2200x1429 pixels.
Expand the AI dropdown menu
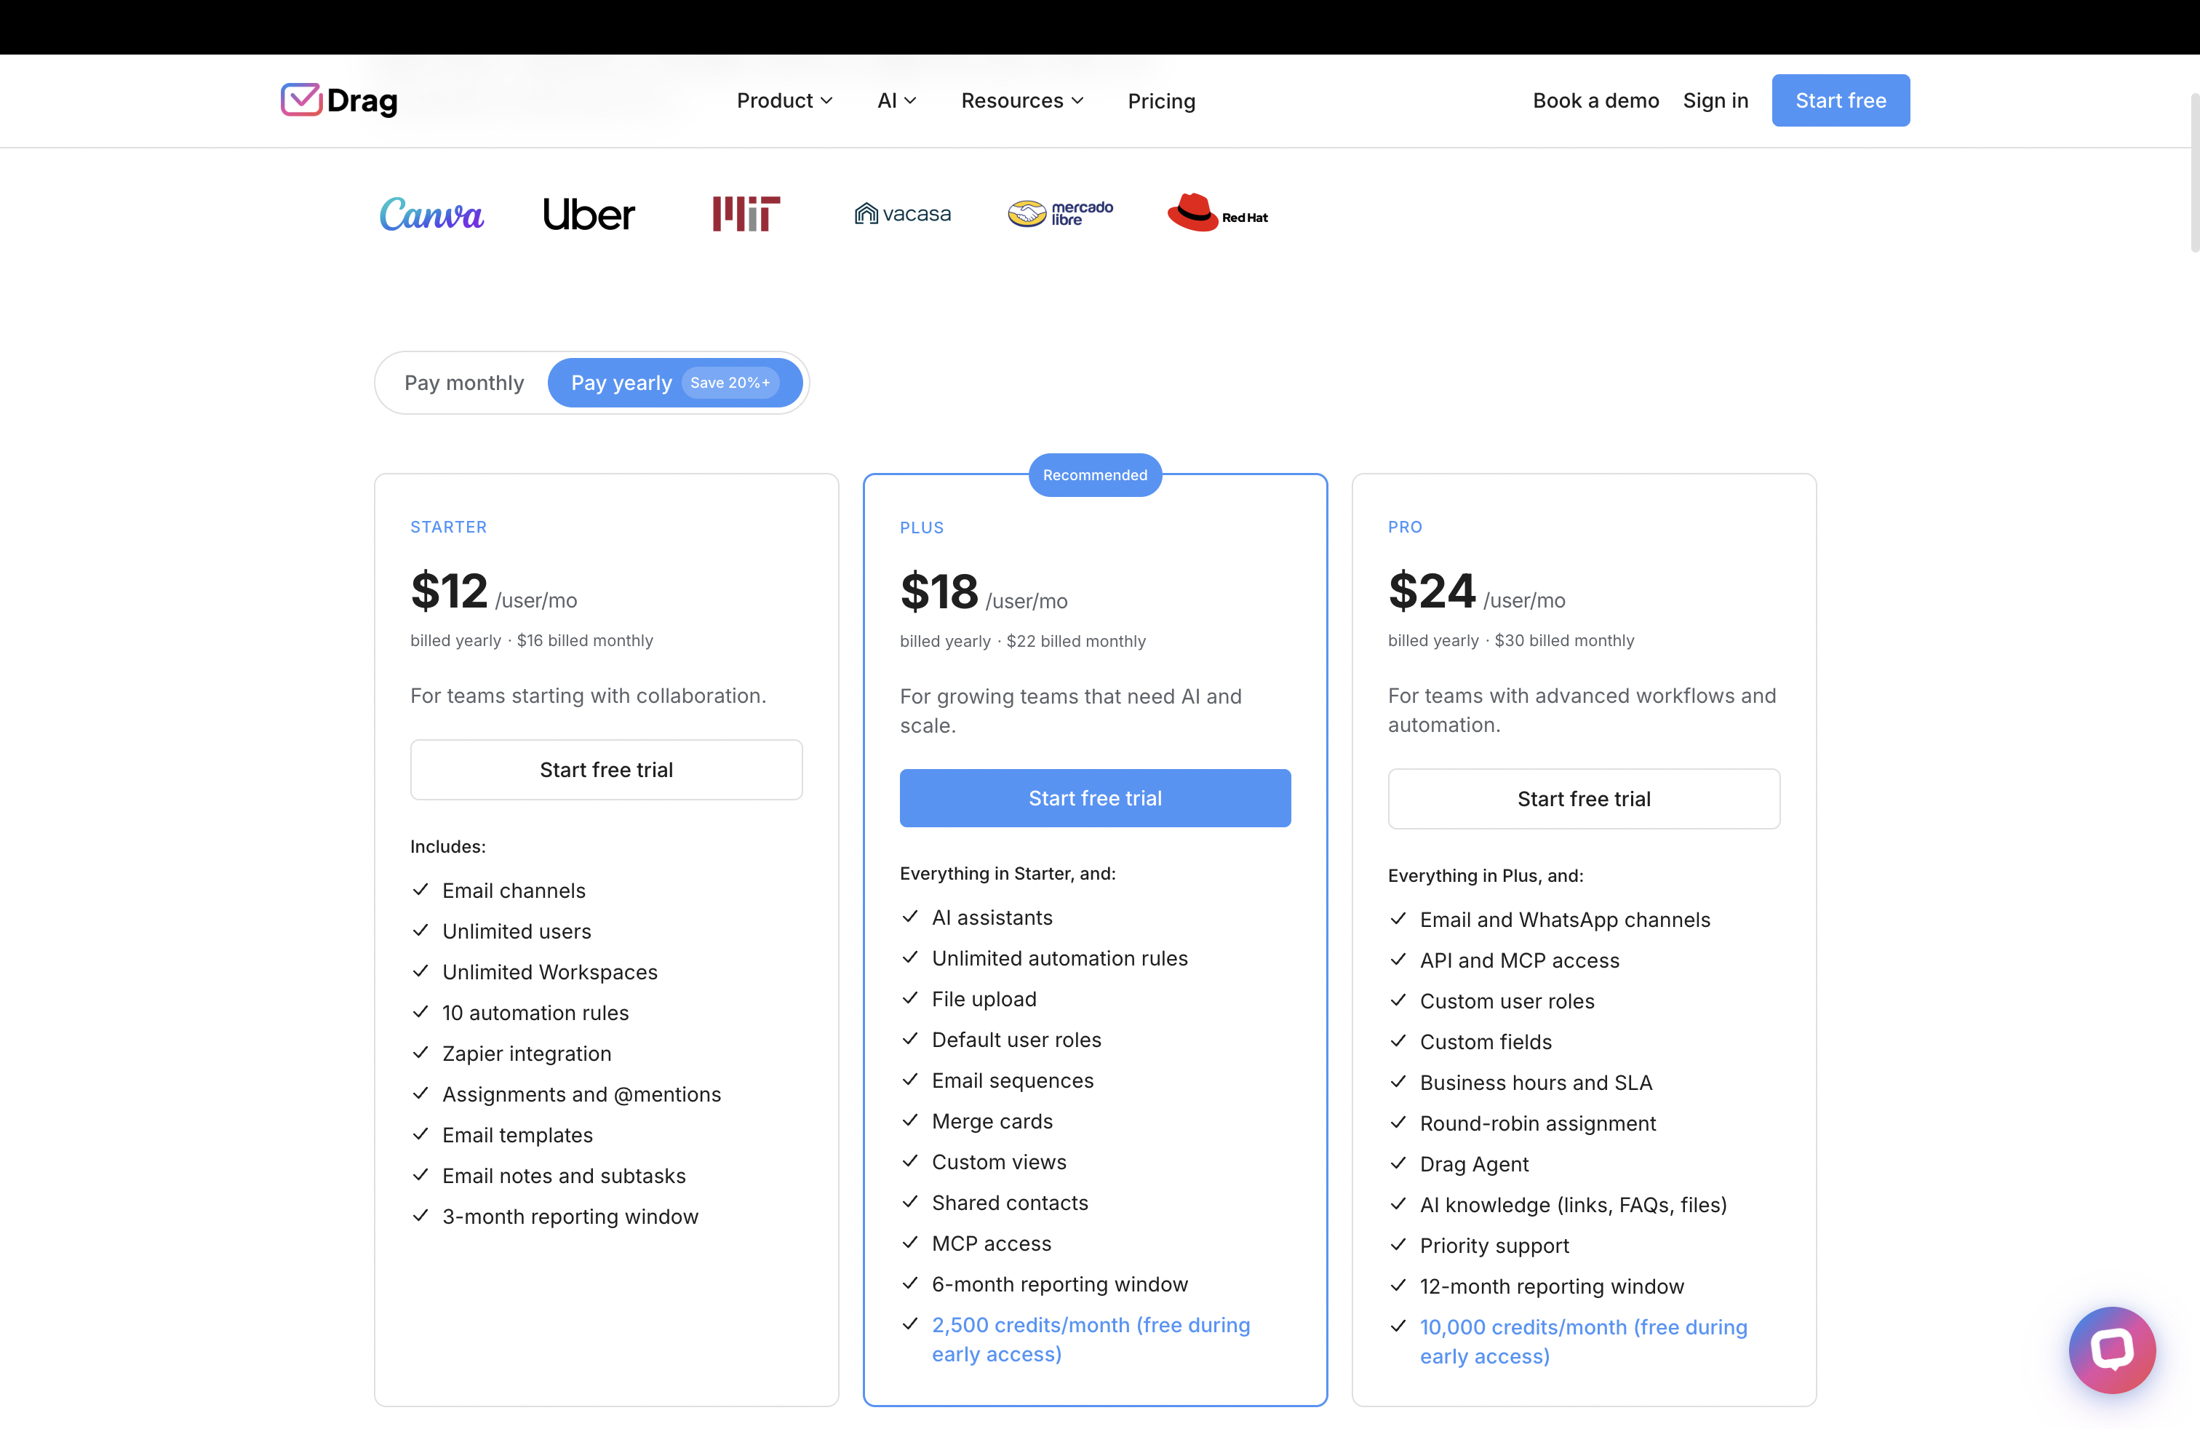[x=896, y=100]
